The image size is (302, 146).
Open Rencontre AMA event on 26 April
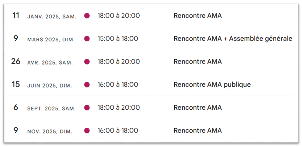(x=198, y=62)
